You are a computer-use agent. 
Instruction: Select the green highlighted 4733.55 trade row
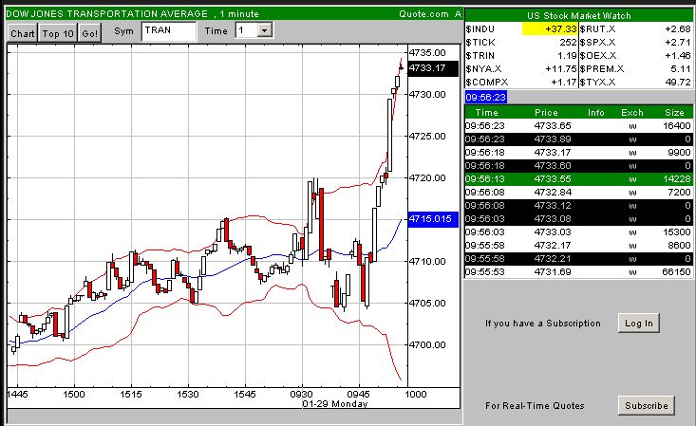pos(578,179)
